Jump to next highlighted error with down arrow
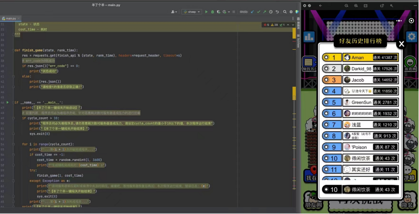The width and height of the screenshot is (419, 214). 293,24
